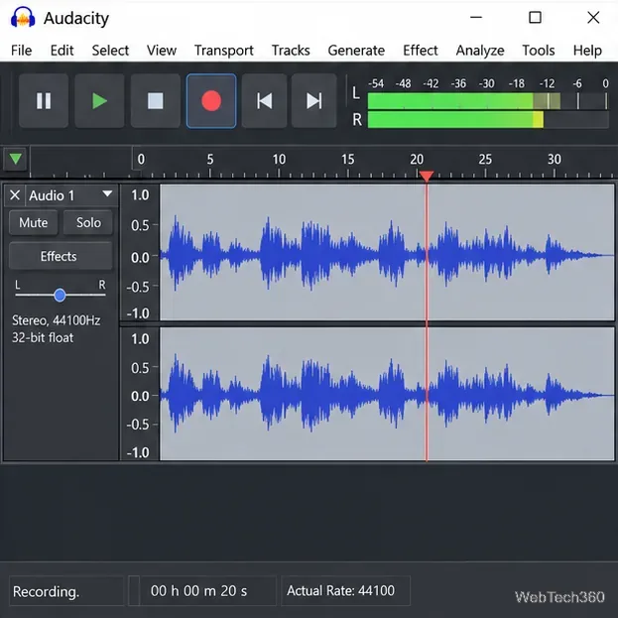Click the 25 second mark on ruler
Viewport: 618px width, 618px height.
coord(485,160)
